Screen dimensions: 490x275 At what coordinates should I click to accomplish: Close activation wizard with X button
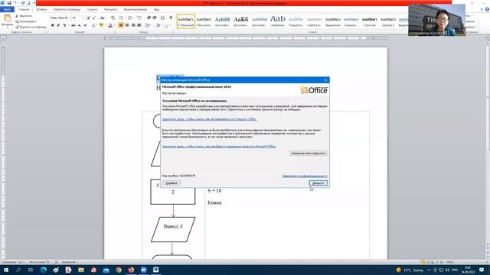325,80
